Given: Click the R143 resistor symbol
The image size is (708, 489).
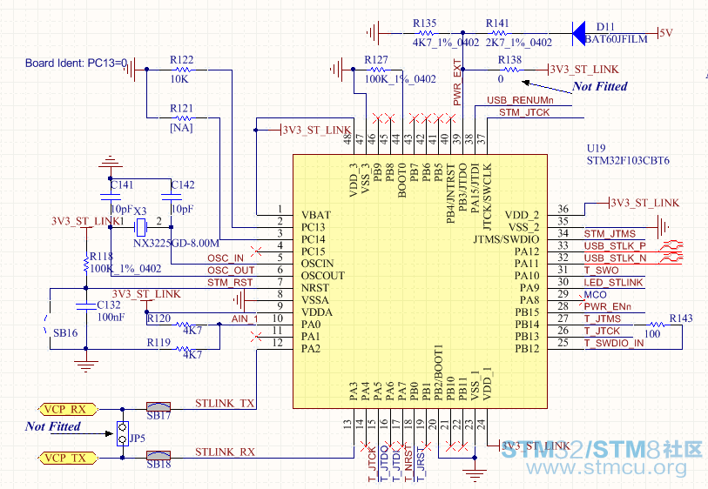Looking at the screenshot, I should pos(657,325).
